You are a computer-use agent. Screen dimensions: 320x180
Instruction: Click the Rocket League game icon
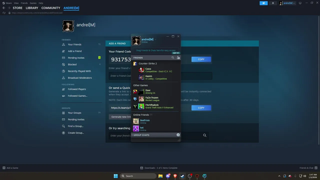click(135, 99)
